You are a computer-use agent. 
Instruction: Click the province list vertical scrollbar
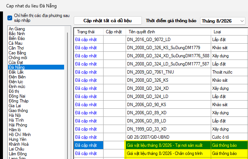tap(67, 95)
